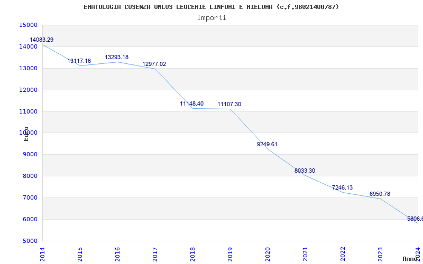Select the 11148.40 data label
Screen dimensions: 423x264
tap(192, 103)
